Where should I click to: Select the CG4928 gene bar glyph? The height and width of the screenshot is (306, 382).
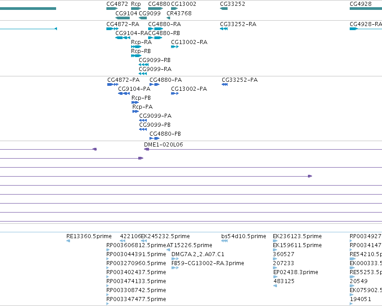click(x=366, y=9)
